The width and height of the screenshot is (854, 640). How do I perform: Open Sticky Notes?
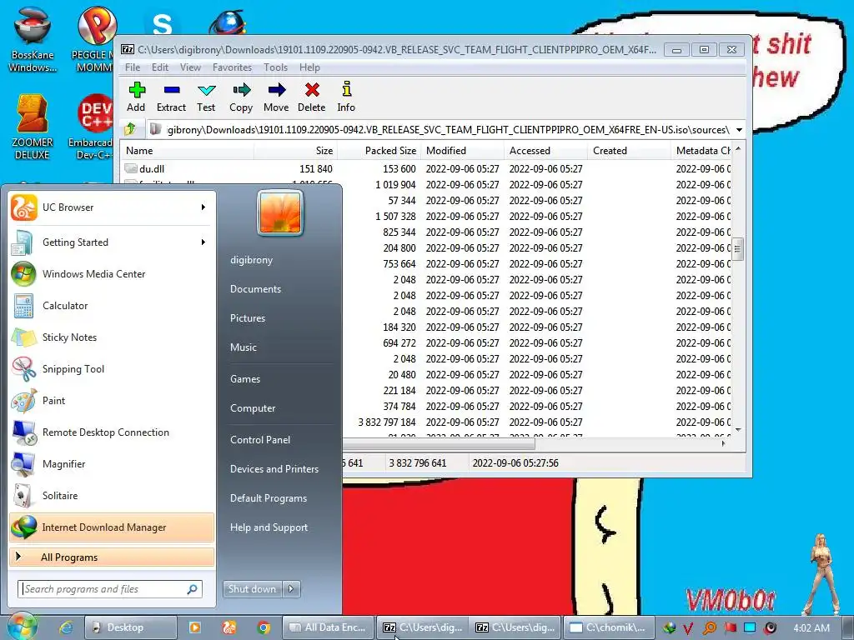point(112,337)
